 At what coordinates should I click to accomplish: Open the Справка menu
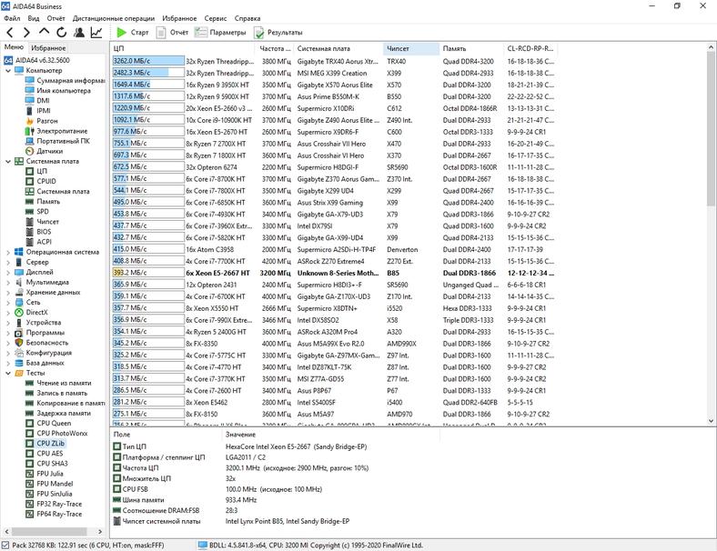[x=247, y=18]
